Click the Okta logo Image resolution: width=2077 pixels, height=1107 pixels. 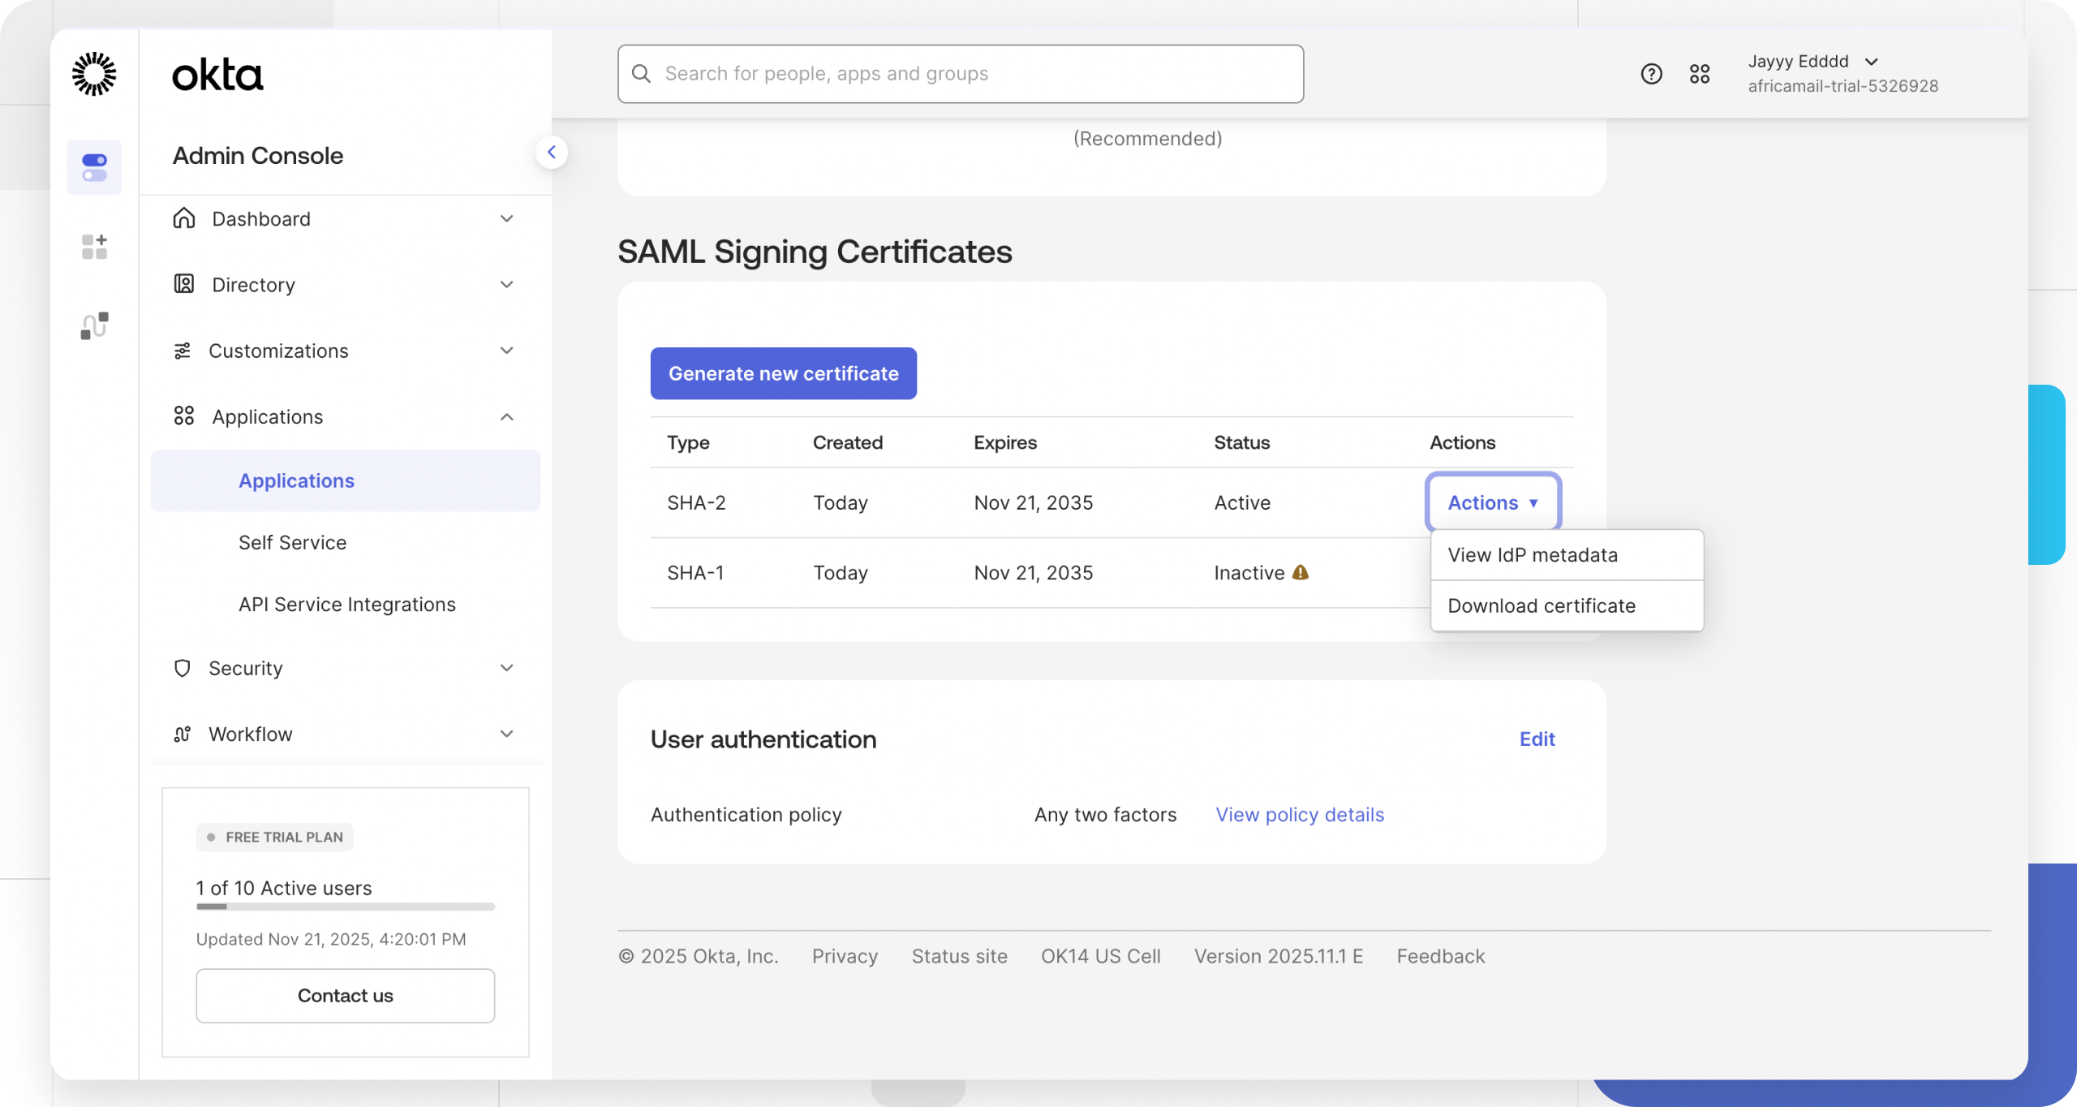(x=217, y=74)
